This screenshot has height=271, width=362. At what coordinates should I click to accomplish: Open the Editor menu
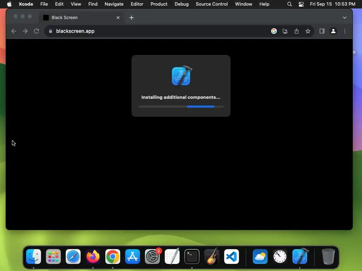(137, 4)
